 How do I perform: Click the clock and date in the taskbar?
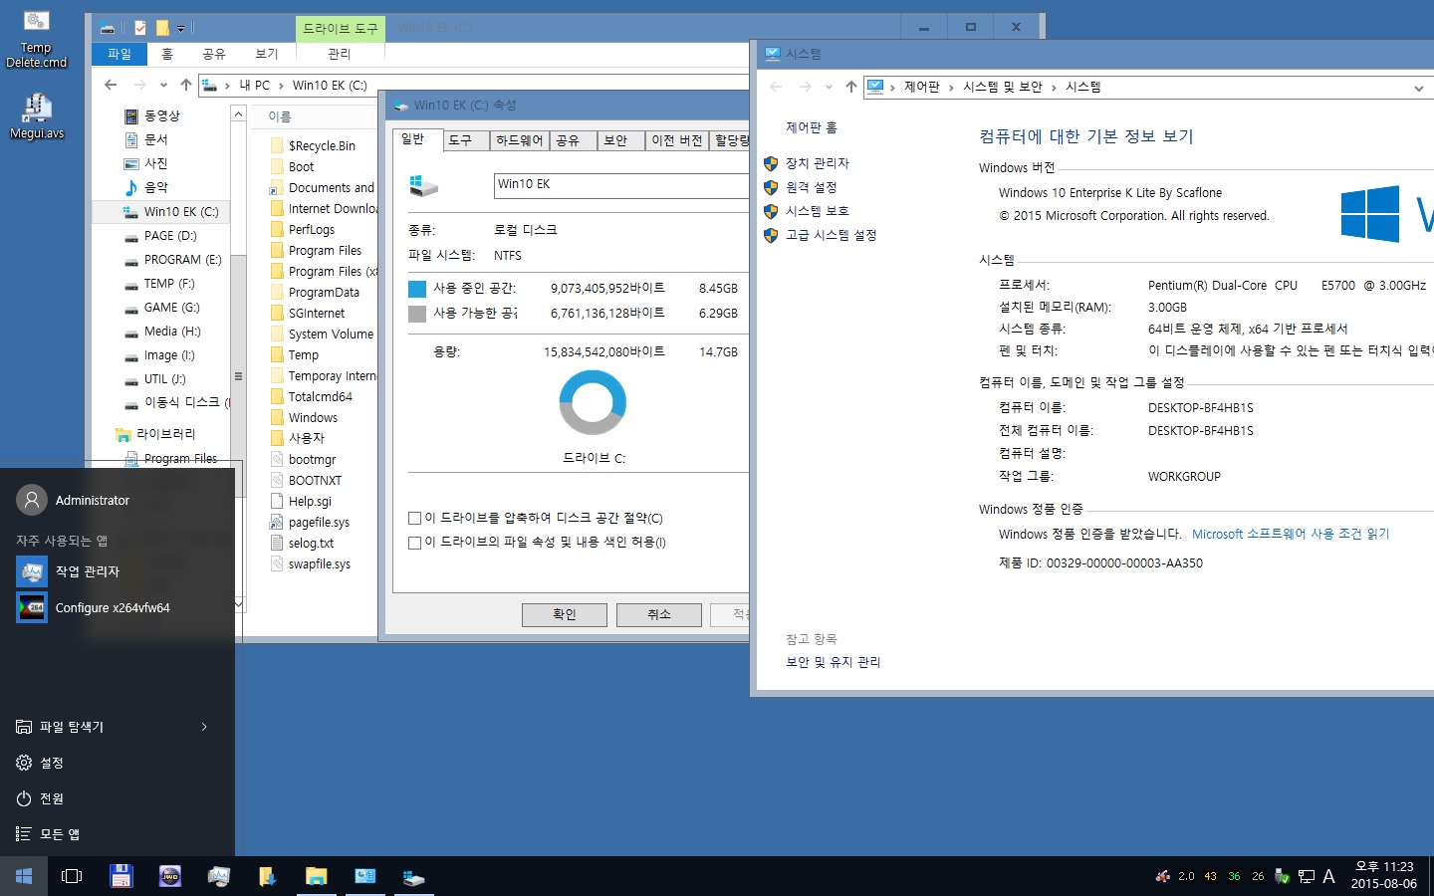click(1384, 876)
